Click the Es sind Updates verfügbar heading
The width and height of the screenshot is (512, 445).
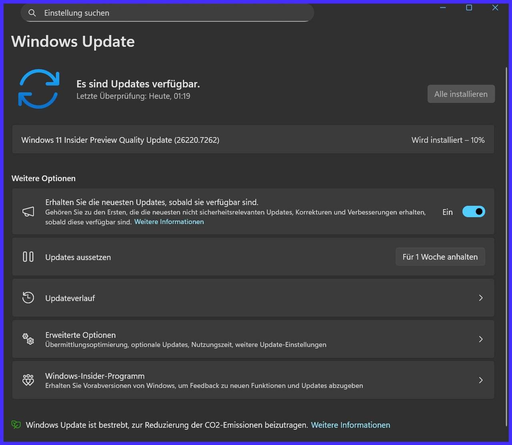click(x=138, y=84)
